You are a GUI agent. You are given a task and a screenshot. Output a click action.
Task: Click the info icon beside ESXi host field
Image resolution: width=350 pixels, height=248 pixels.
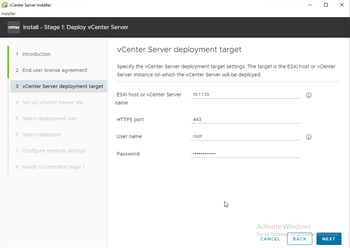pyautogui.click(x=309, y=95)
